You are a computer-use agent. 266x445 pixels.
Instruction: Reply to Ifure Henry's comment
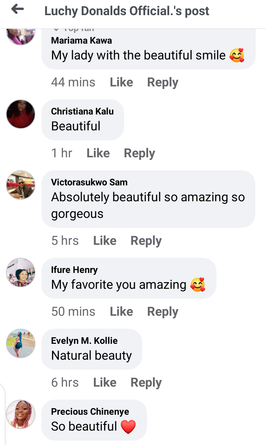tap(163, 311)
